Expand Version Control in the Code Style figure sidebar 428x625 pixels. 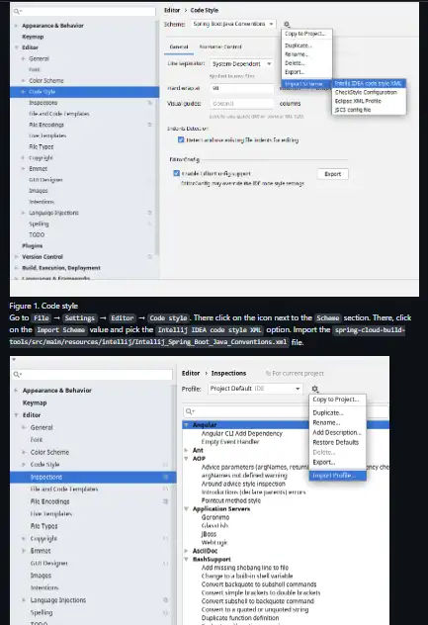coord(17,257)
